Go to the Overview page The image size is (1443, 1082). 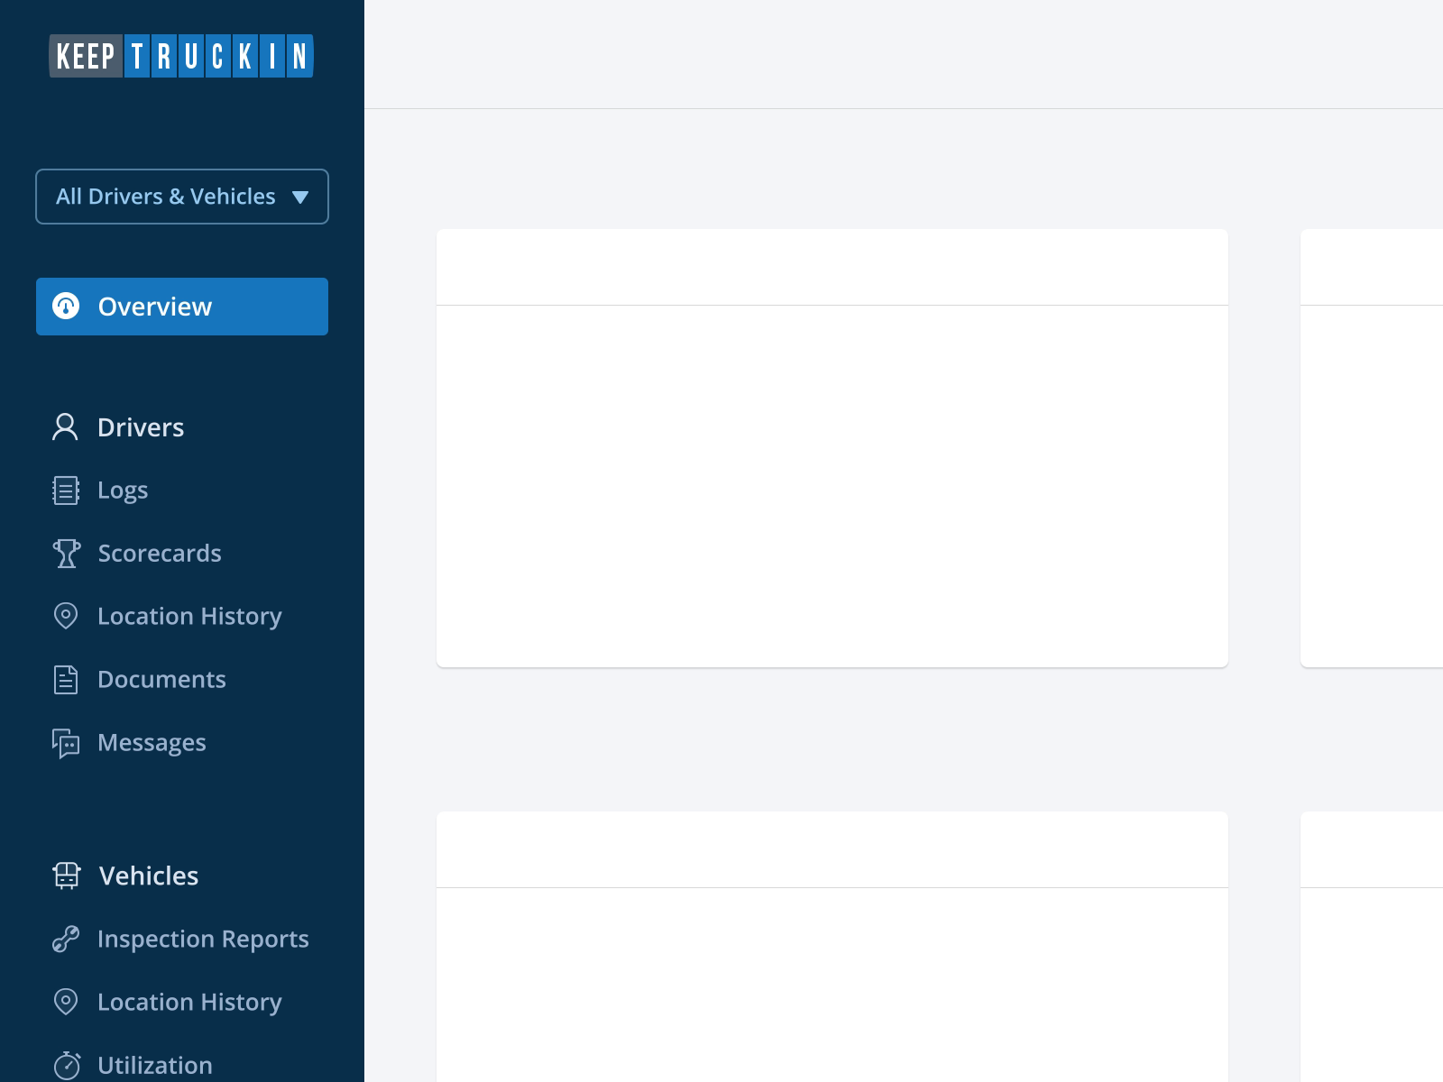[x=182, y=307]
